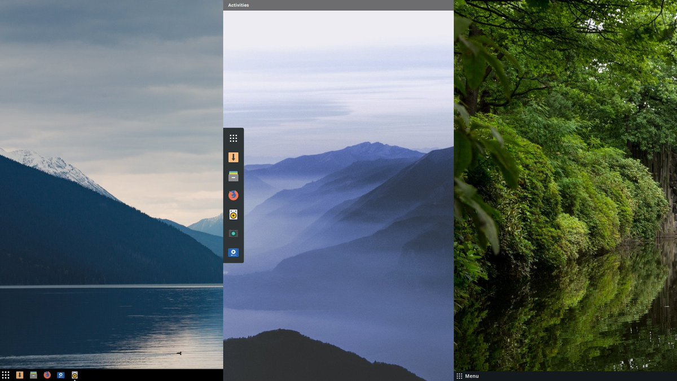Screen dimensions: 677x381
Task: Launch Firefox from the vertical dash
Action: [x=234, y=195]
